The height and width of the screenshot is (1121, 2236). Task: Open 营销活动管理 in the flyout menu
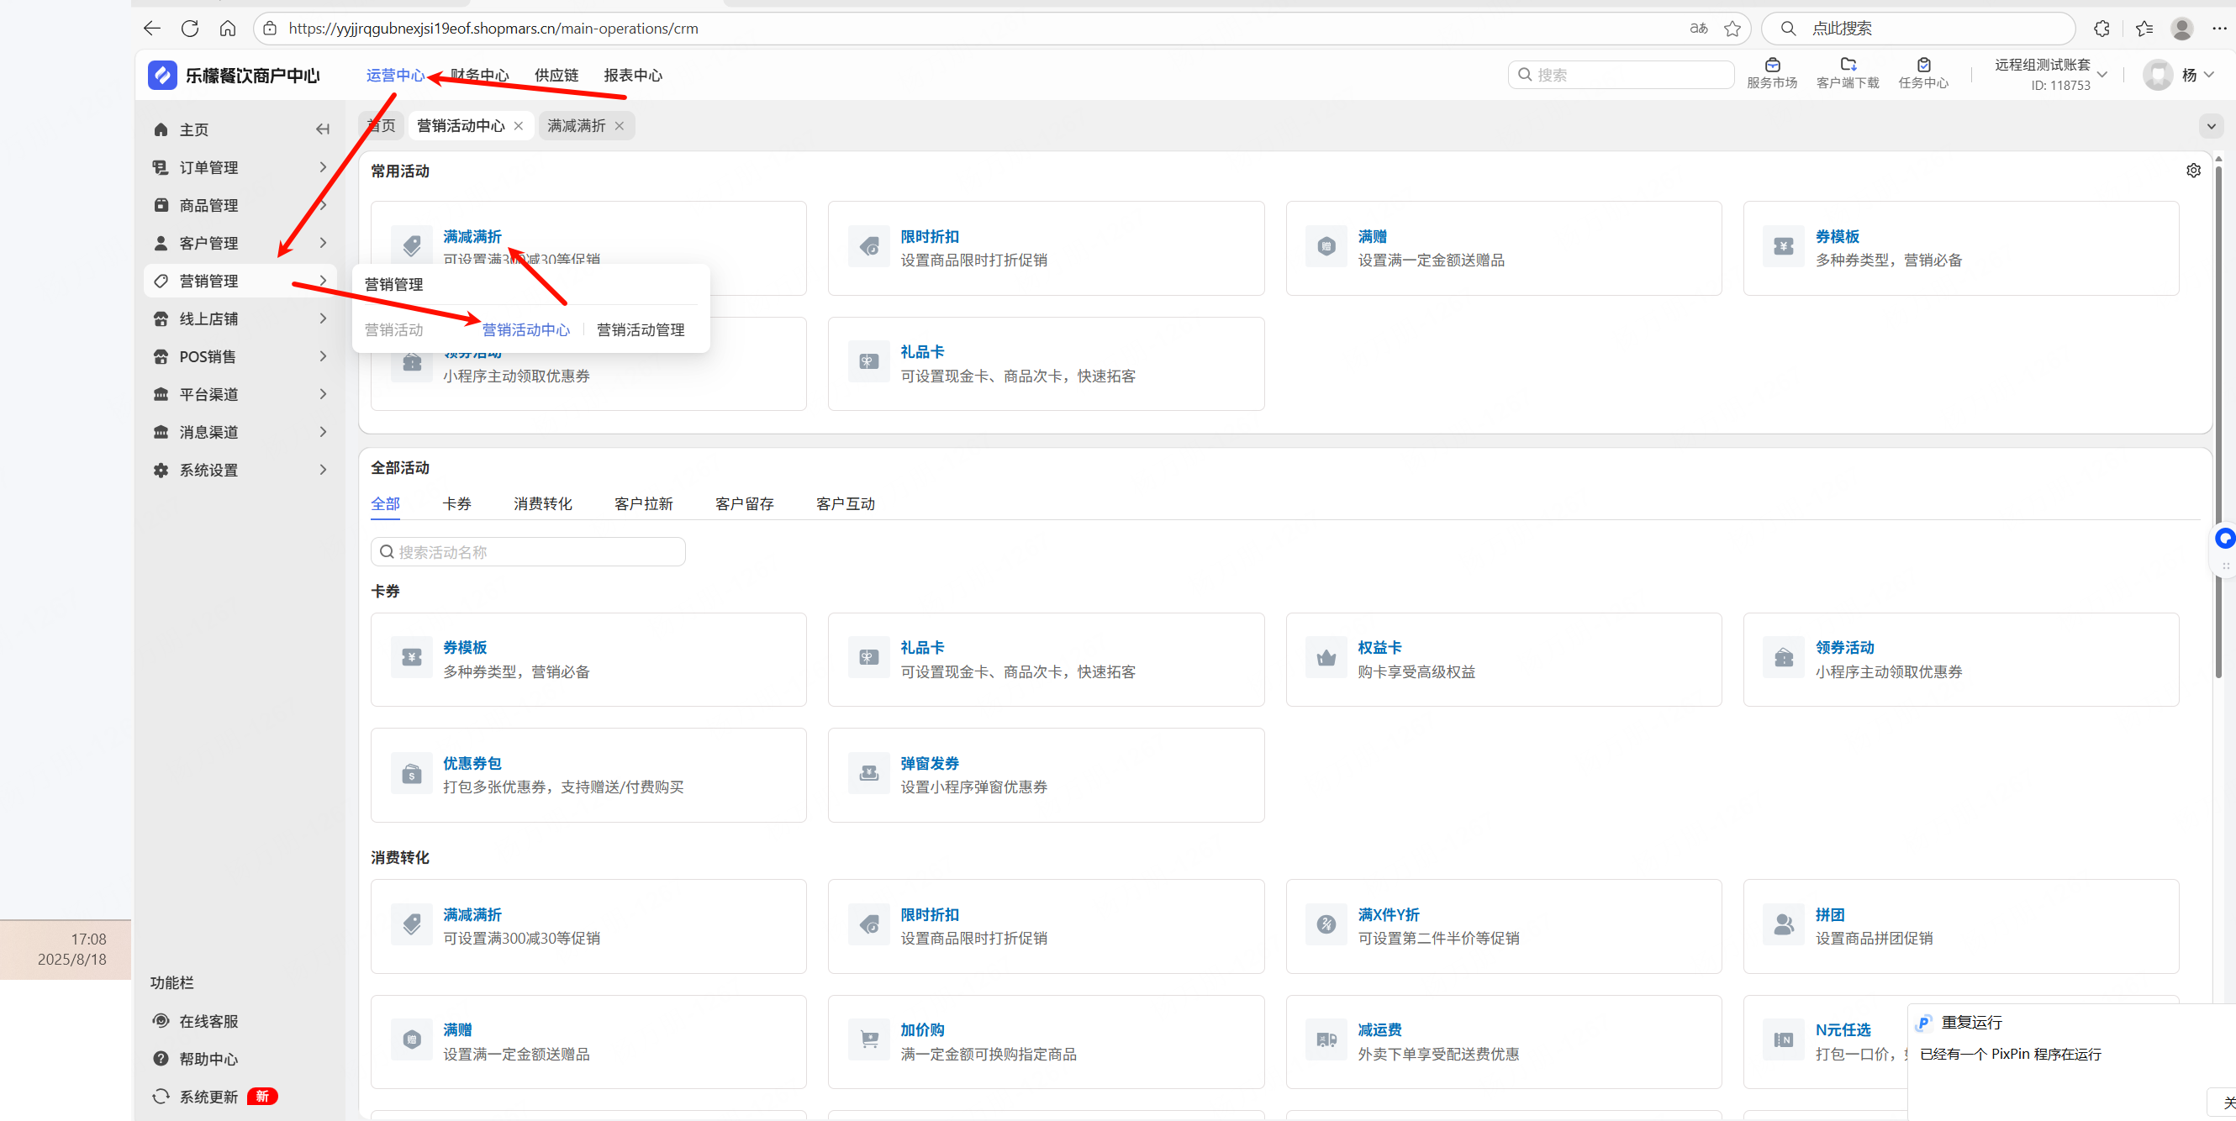coord(641,329)
